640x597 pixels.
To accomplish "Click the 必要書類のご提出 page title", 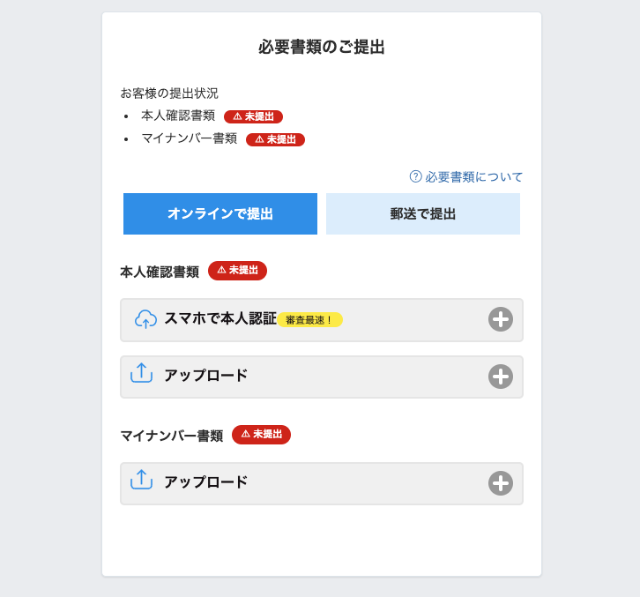I will 322,48.
